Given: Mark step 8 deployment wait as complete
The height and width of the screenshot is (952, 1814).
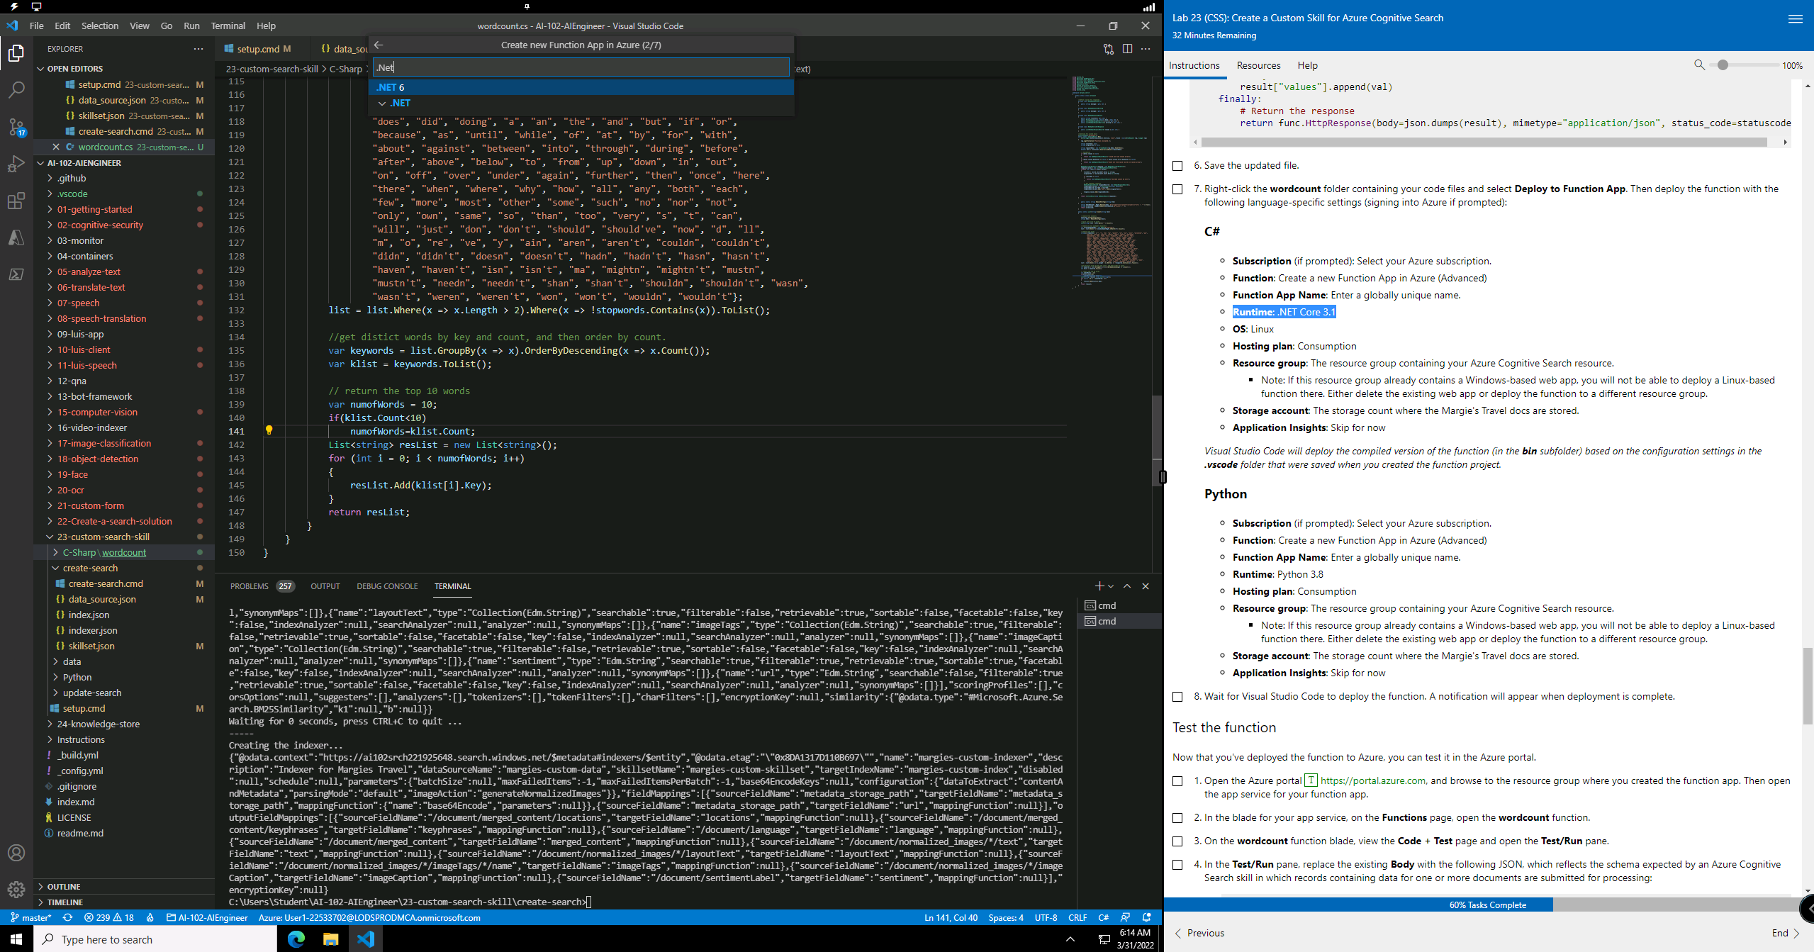Looking at the screenshot, I should pos(1178,695).
